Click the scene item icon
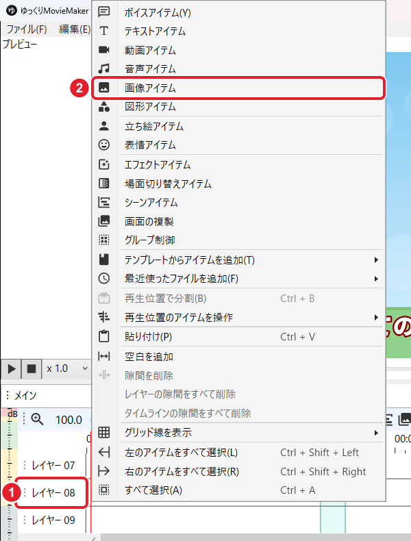This screenshot has height=541, width=411. coord(104,202)
